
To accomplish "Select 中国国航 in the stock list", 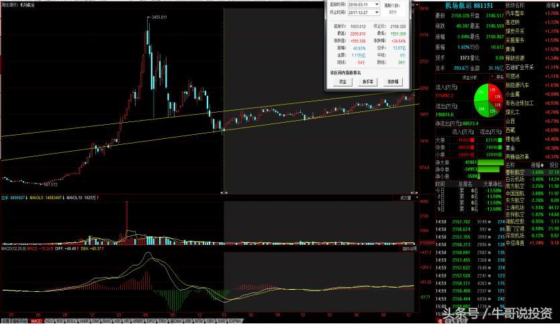I will point(532,193).
